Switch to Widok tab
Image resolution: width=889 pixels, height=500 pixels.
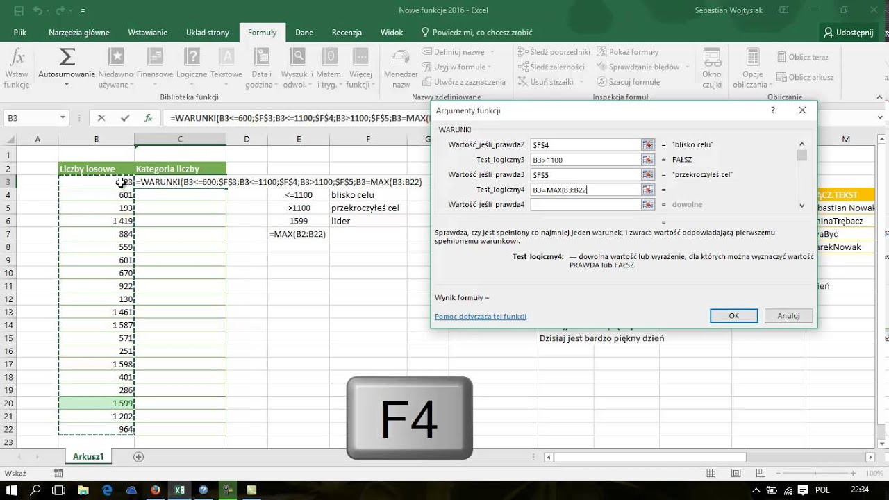click(392, 32)
